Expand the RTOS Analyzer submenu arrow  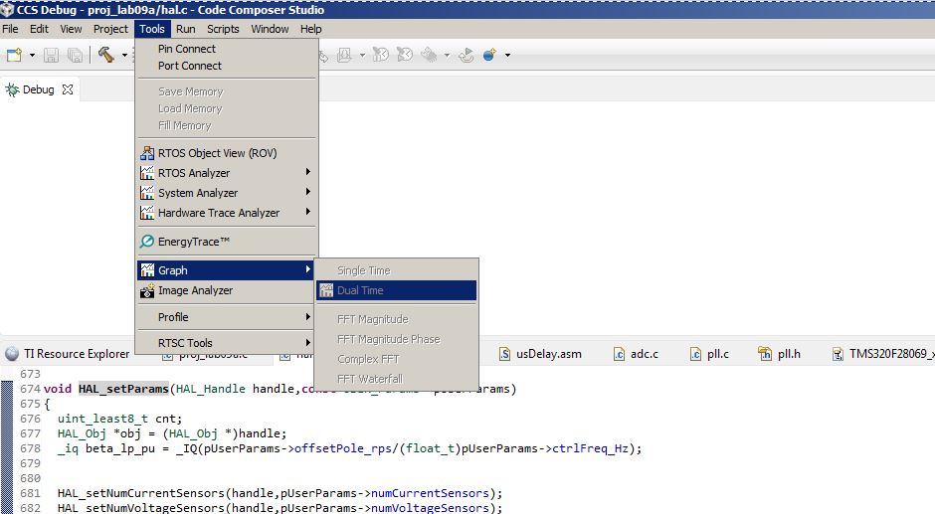pyautogui.click(x=307, y=172)
